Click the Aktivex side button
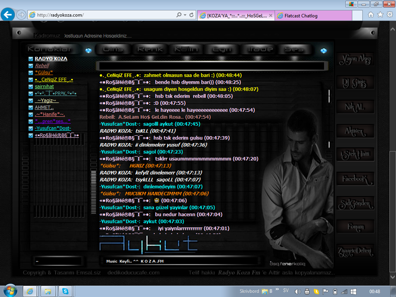 (355, 131)
